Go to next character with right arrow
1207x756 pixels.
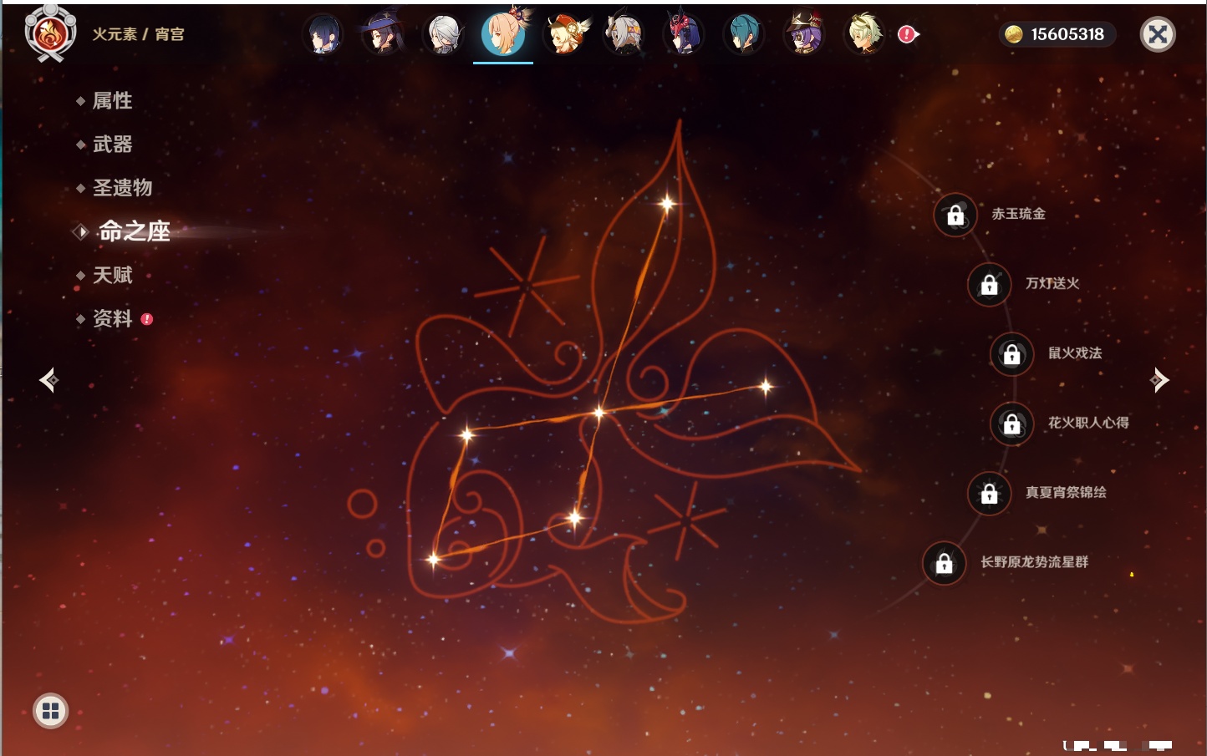coord(1159,380)
